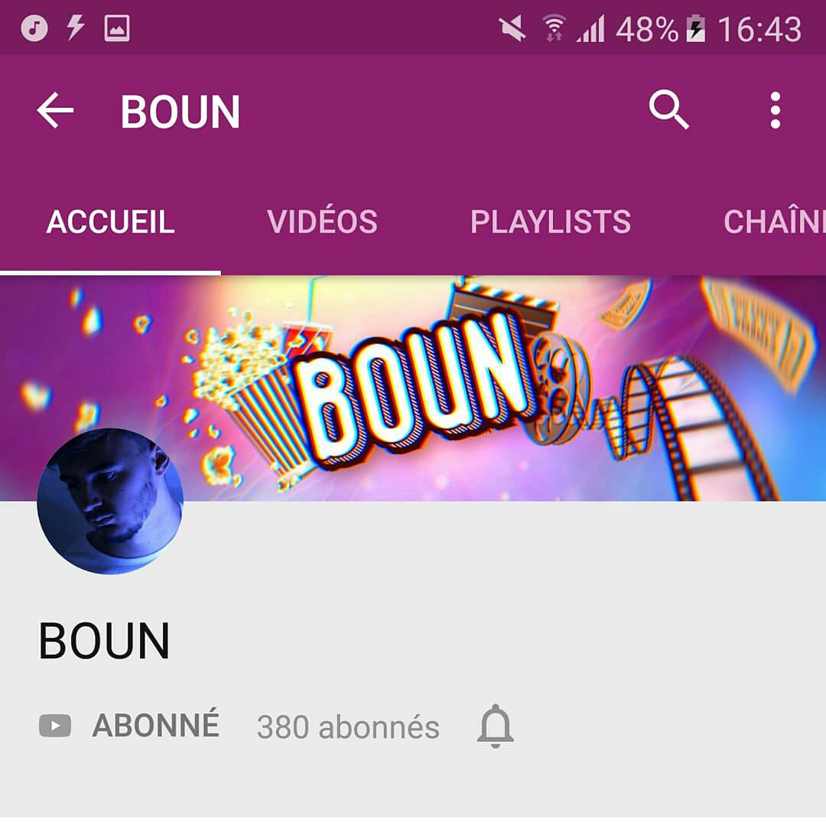Select the ACCUEIL tab
The image size is (826, 826).
[110, 221]
